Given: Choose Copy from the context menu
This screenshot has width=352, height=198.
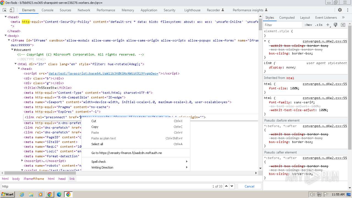Looking at the screenshot, I should pyautogui.click(x=136, y=127).
